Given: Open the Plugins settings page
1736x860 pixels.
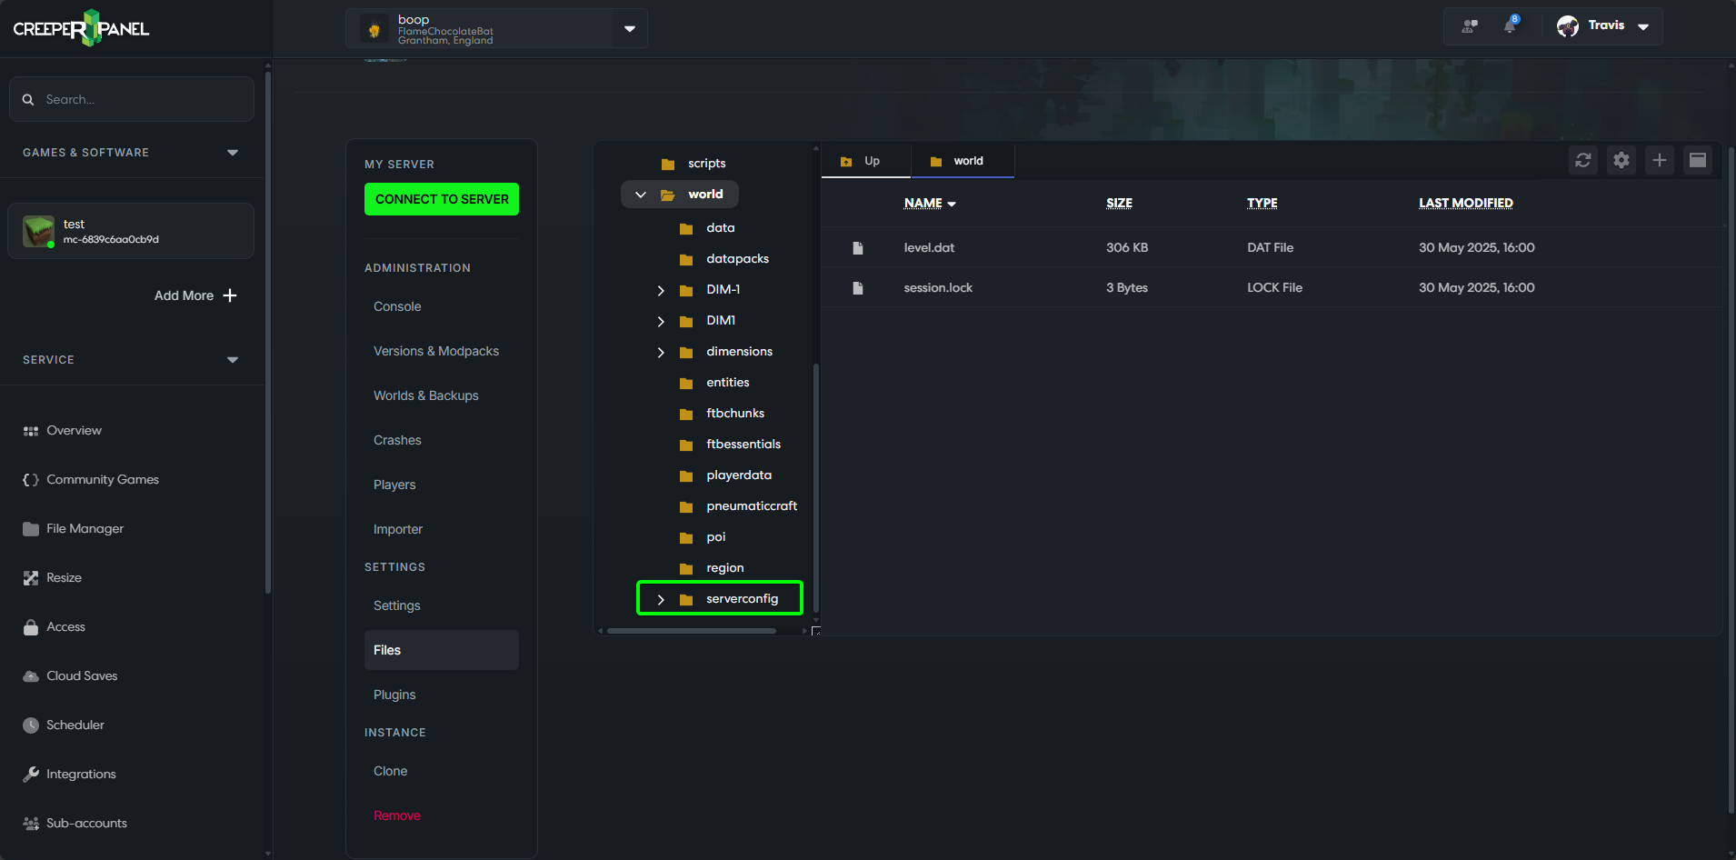Looking at the screenshot, I should (394, 694).
